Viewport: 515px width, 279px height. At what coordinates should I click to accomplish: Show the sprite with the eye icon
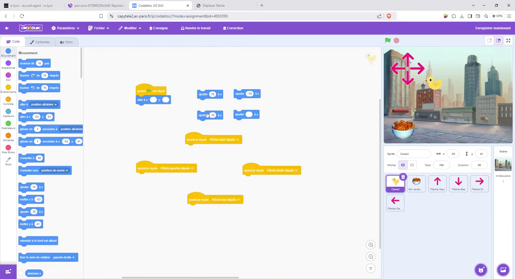pos(403,165)
